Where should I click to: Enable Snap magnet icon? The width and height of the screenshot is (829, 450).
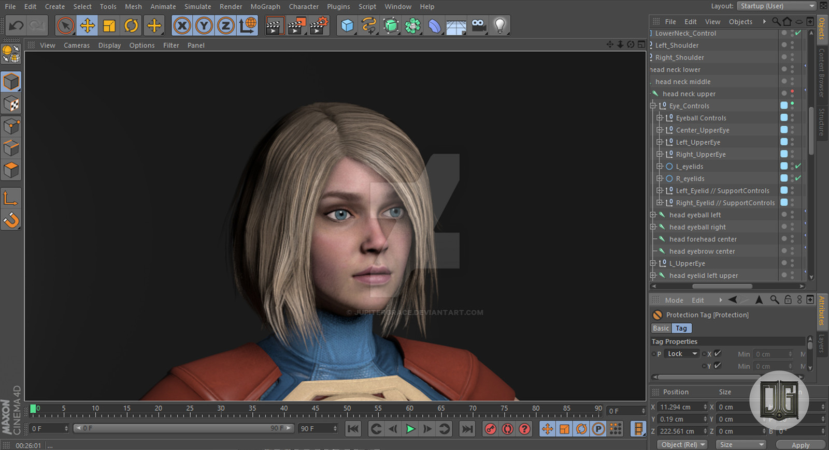click(11, 220)
